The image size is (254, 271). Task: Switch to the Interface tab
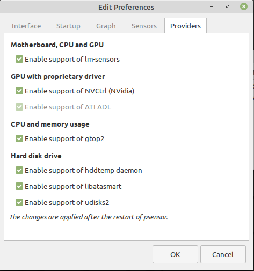26,26
